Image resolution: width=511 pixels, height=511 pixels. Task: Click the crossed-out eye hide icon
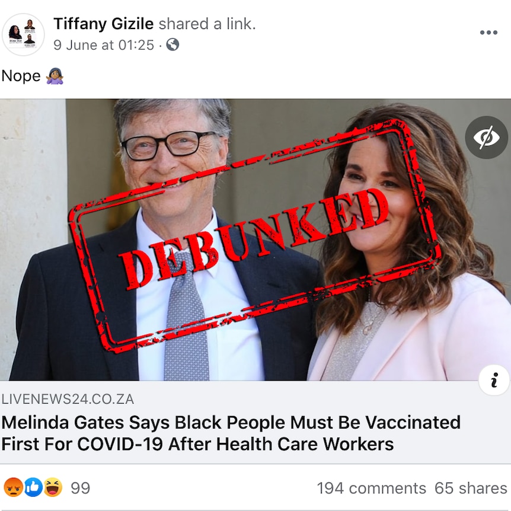486,137
